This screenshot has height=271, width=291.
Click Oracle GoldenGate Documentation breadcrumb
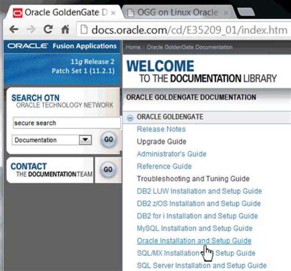click(x=190, y=47)
